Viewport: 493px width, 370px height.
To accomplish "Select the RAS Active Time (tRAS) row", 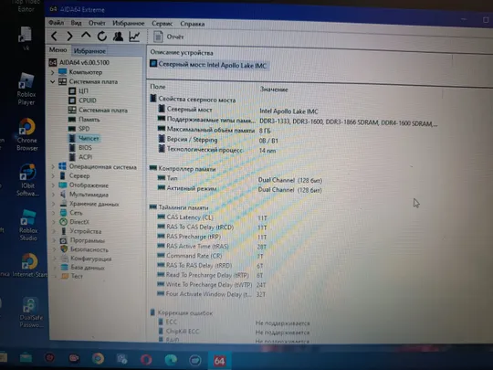I will (212, 247).
